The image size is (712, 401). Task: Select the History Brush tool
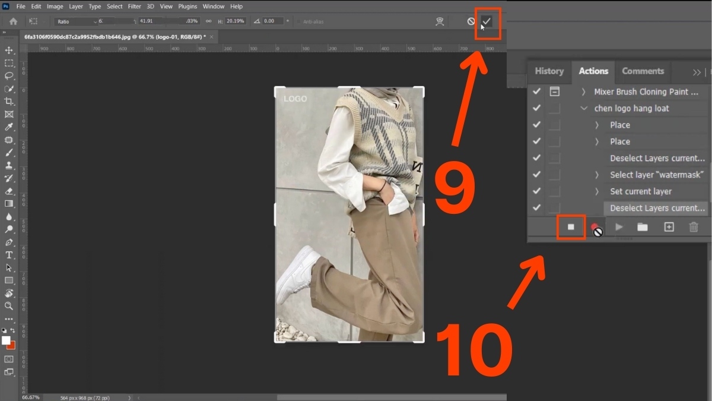(x=9, y=178)
